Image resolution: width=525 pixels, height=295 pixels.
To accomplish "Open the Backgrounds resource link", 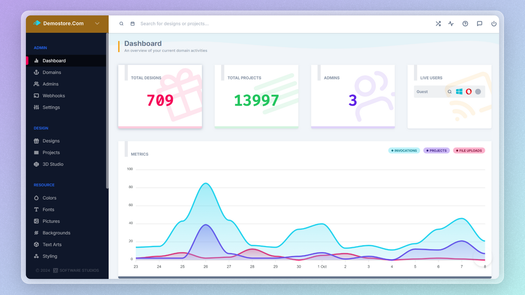I will 56,233.
